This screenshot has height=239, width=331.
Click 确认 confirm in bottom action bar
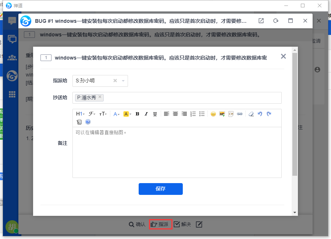coord(137,224)
